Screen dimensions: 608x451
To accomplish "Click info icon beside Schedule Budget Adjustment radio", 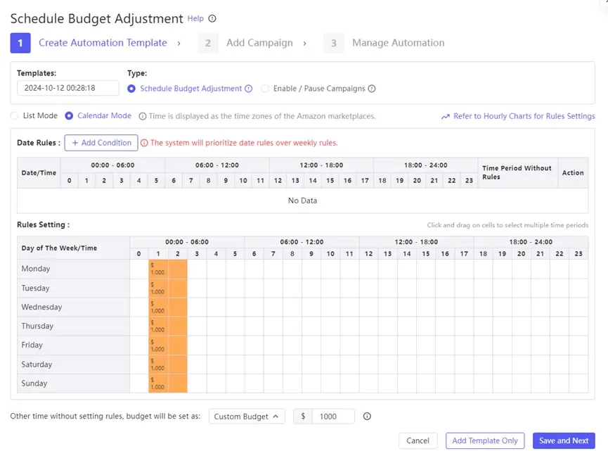I will click(249, 89).
